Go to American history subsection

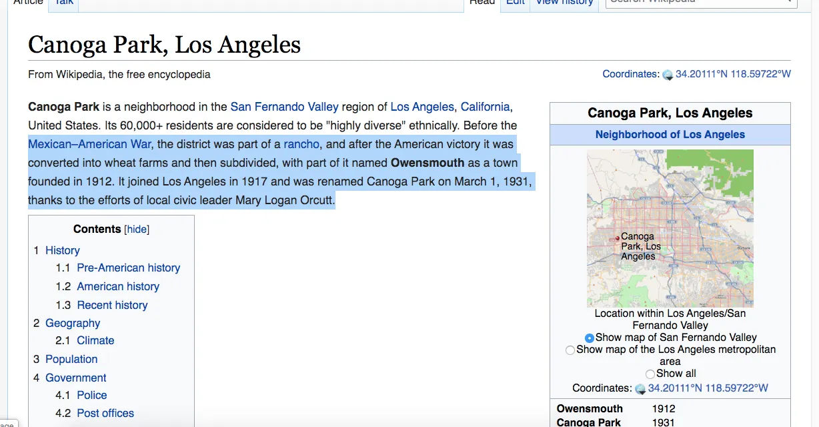118,286
